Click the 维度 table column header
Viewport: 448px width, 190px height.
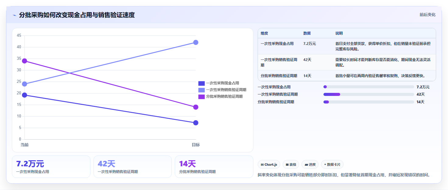pos(264,33)
